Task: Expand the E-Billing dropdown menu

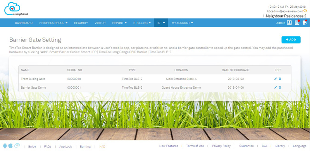Action: click(x=142, y=23)
